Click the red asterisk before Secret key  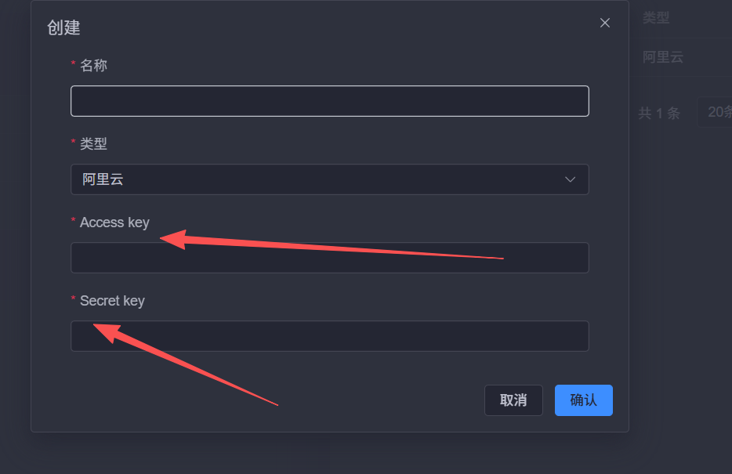74,301
